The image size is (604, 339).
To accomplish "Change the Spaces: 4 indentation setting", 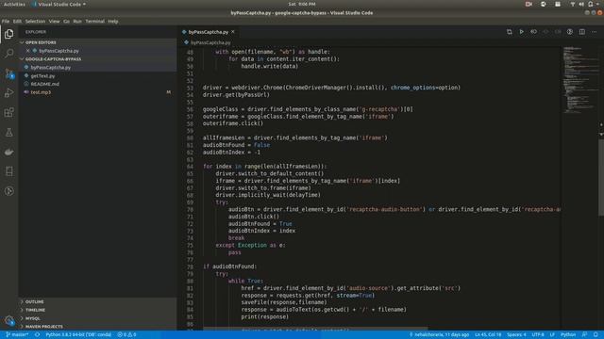I will pyautogui.click(x=516, y=335).
